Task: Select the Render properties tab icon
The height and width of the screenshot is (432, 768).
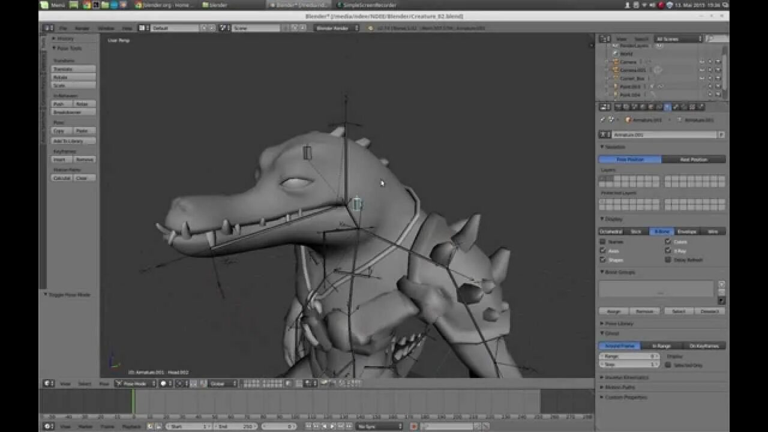Action: tap(617, 107)
